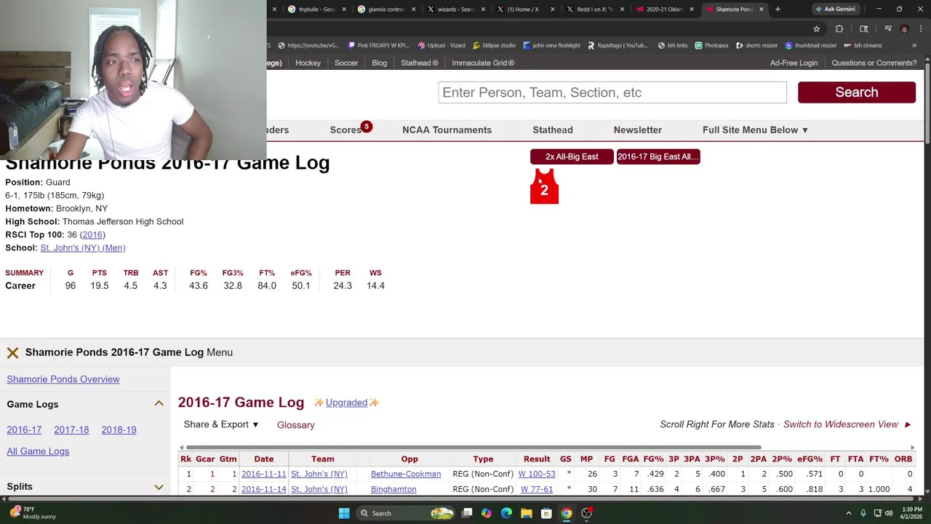Bookmark this page with the star icon
This screenshot has width=931, height=524.
(816, 28)
